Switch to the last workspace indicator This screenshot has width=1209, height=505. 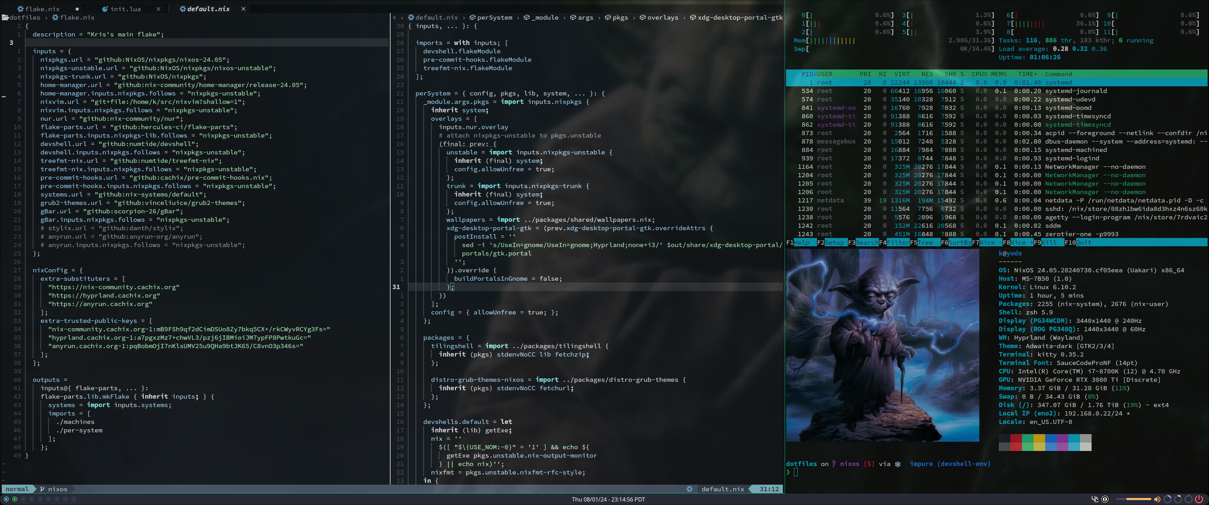74,499
